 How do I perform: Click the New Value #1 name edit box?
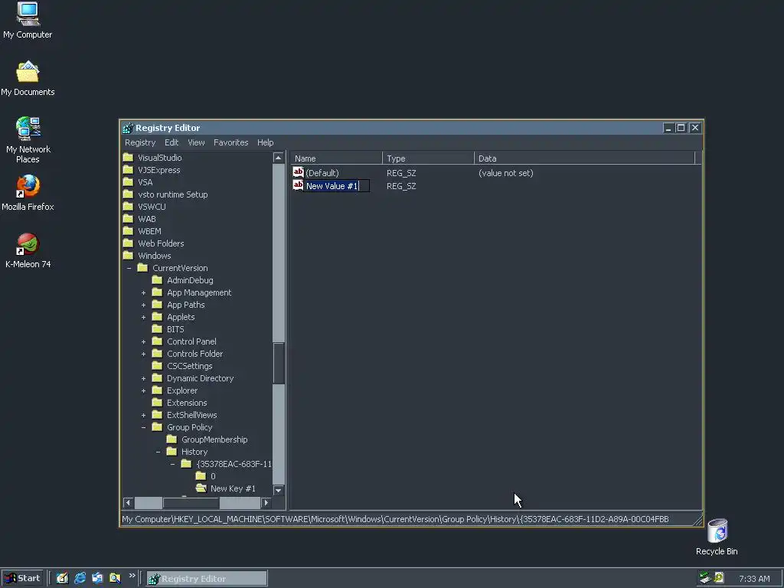(x=337, y=186)
